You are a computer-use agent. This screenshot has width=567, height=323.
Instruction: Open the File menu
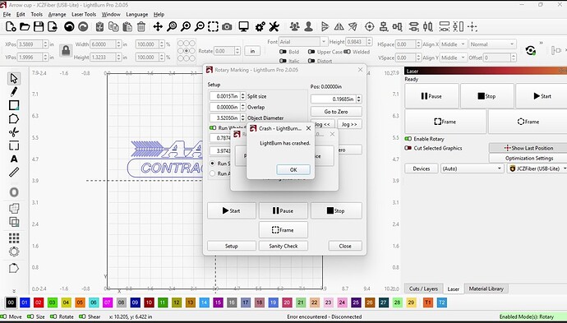(7, 15)
